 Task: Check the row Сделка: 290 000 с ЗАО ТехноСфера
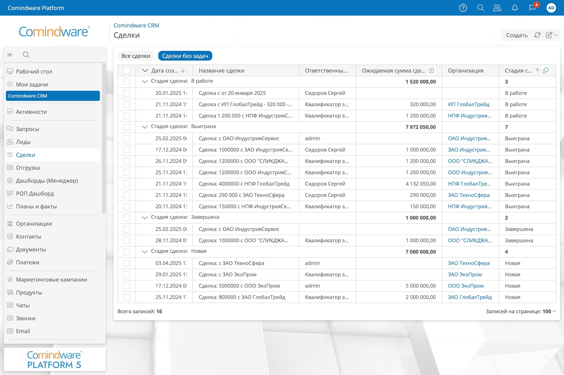[x=127, y=195]
